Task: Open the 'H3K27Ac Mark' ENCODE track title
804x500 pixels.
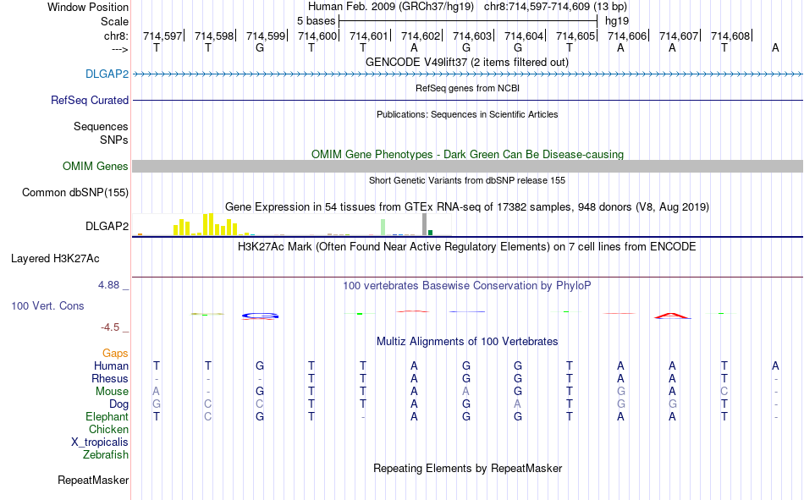Action: [x=467, y=247]
